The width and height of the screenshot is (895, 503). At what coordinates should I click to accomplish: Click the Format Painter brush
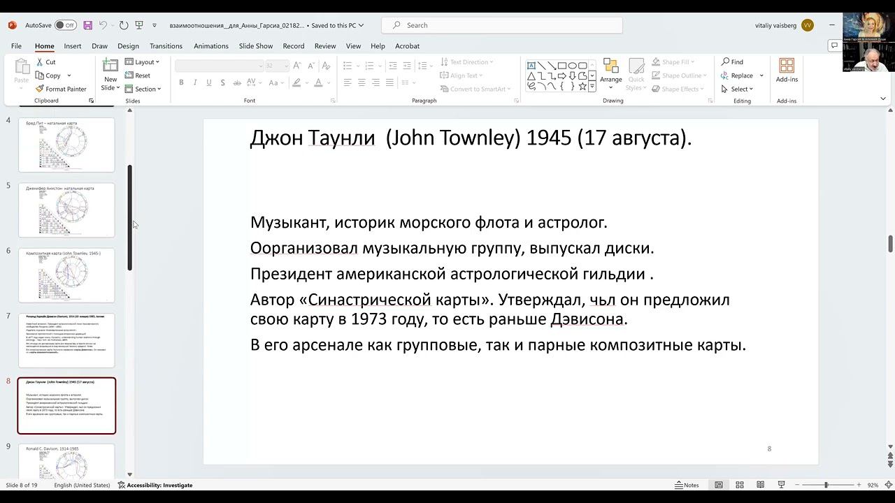(40, 89)
